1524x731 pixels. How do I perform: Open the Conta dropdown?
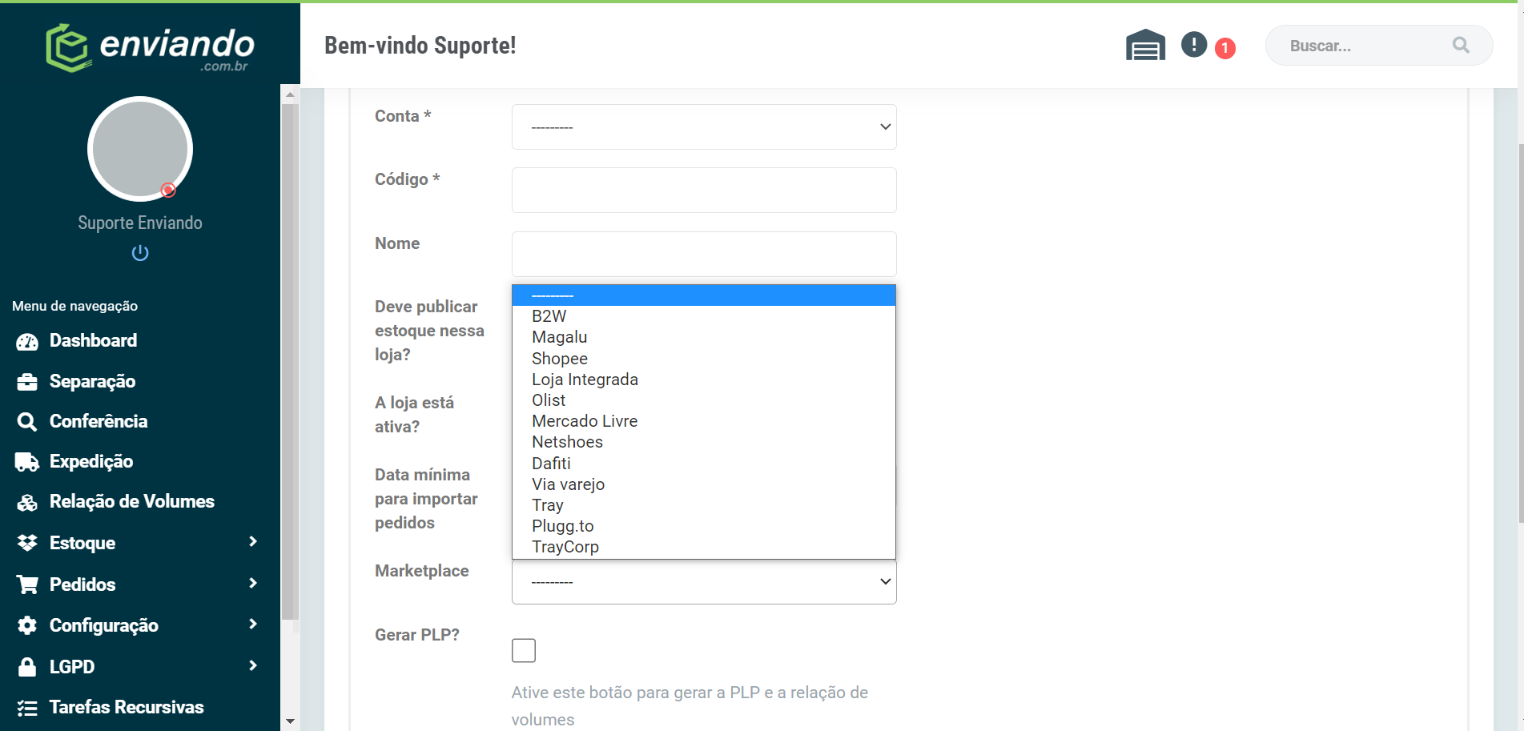704,127
